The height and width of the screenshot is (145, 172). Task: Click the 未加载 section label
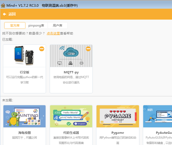click(8, 100)
